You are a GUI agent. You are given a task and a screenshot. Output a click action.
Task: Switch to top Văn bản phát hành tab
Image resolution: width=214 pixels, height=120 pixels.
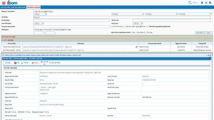pyautogui.click(x=18, y=7)
